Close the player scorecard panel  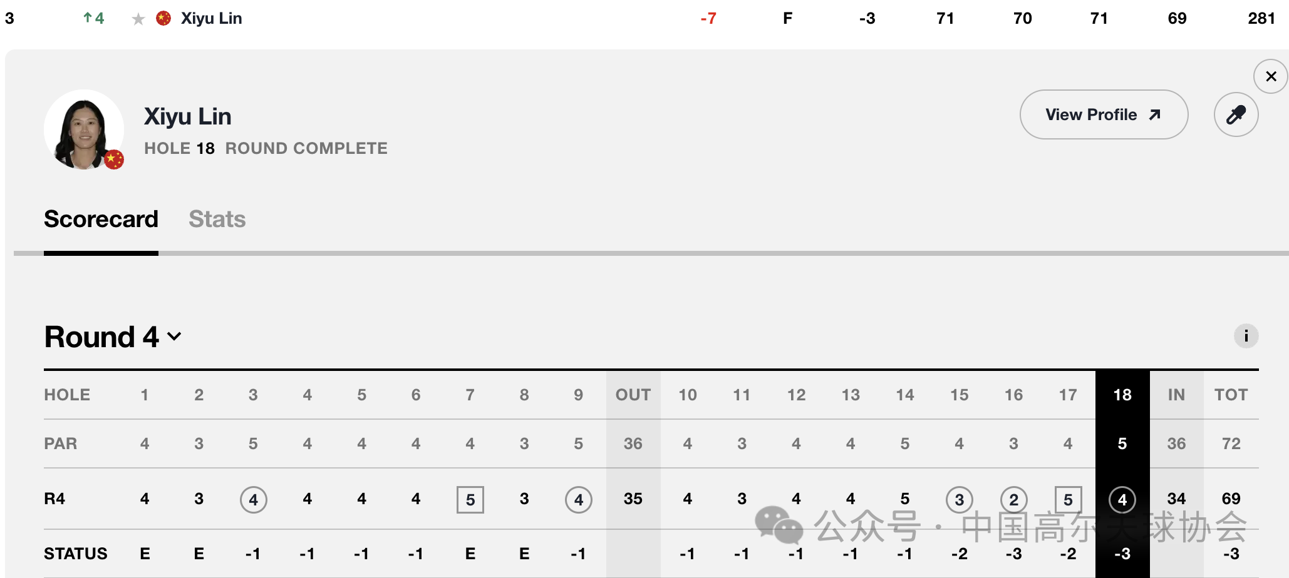(1270, 76)
